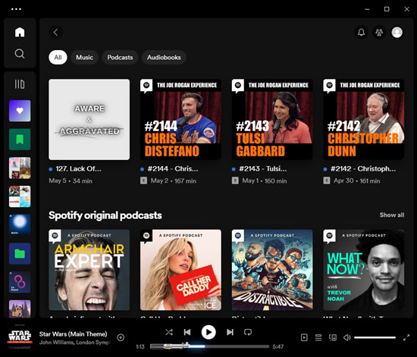Open #2143 Tulsi Gabbard episode cover
This screenshot has width=417, height=357.
coord(272,119)
